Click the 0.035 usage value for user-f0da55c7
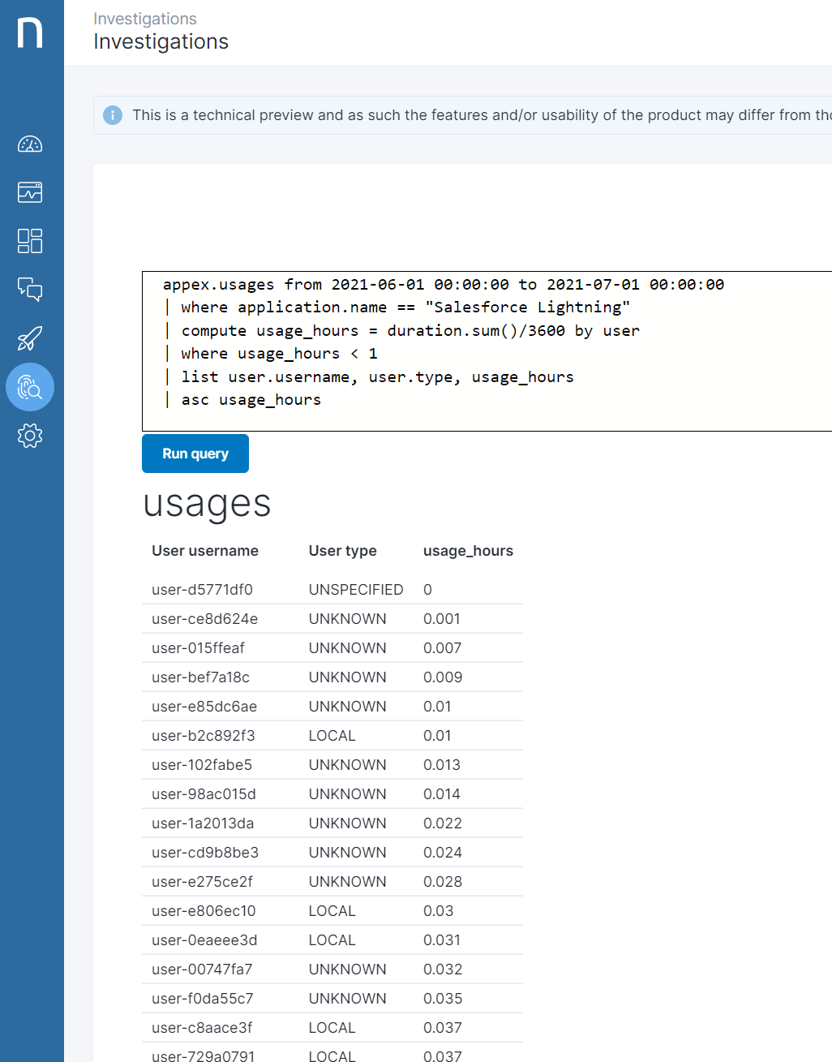The width and height of the screenshot is (832, 1062). point(443,999)
